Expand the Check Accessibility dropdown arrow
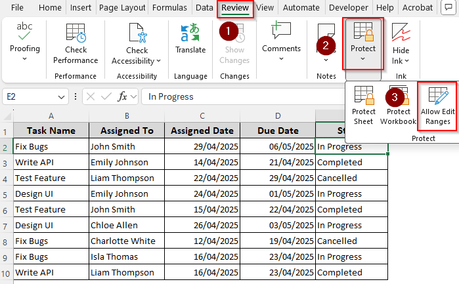Image resolution: width=459 pixels, height=284 pixels. [159, 61]
